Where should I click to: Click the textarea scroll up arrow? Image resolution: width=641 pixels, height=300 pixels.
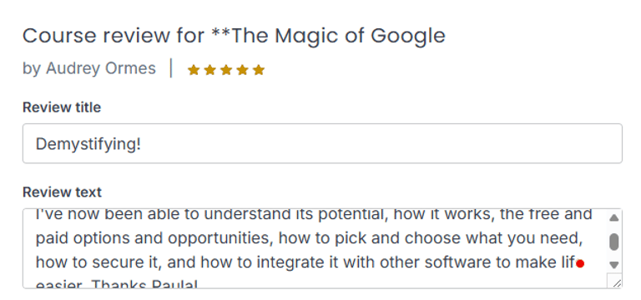pyautogui.click(x=613, y=218)
